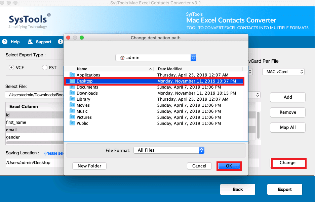Open the admin location dropdown
Image resolution: width=315 pixels, height=202 pixels.
193,57
